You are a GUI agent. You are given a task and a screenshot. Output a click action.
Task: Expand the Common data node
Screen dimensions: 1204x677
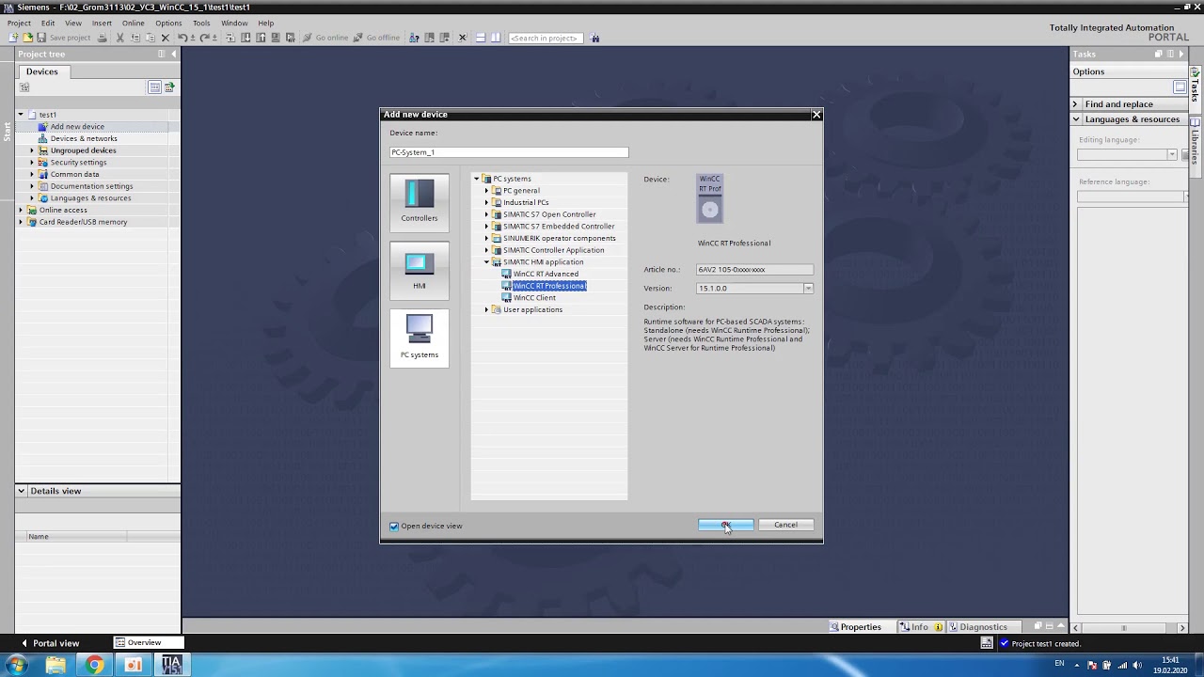pyautogui.click(x=31, y=174)
